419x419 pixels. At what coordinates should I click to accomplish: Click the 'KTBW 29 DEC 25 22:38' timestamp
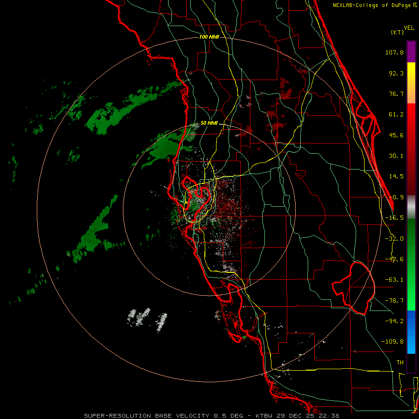click(297, 416)
